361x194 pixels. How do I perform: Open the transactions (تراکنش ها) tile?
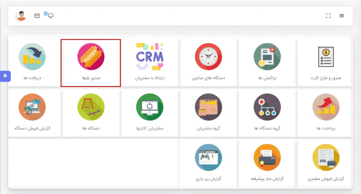(267, 57)
